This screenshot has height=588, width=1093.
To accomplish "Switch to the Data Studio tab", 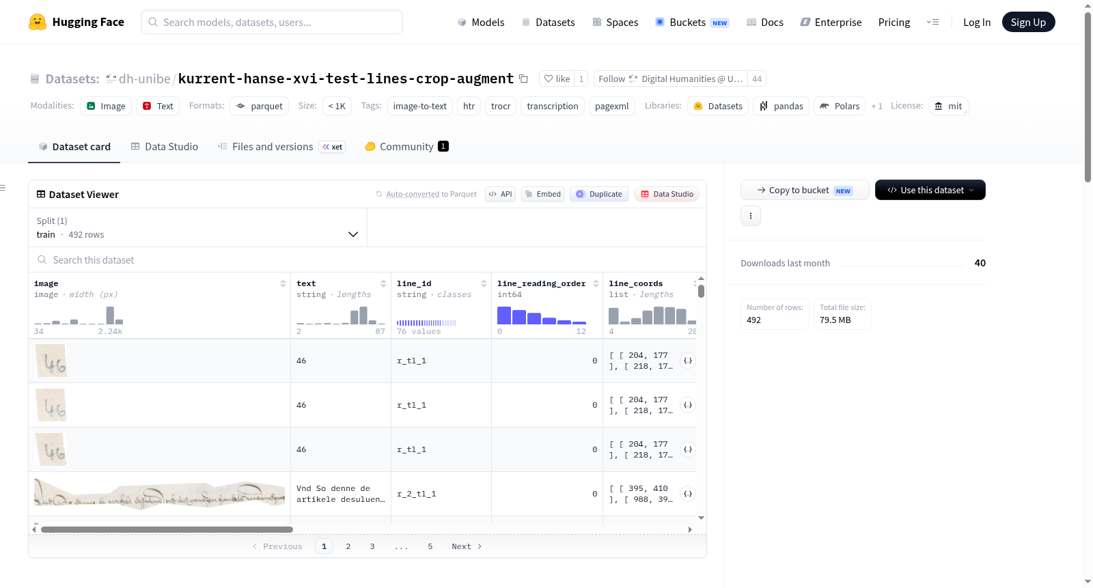I will pos(165,147).
